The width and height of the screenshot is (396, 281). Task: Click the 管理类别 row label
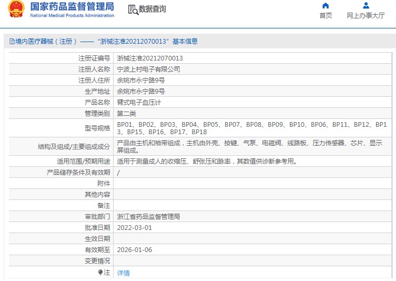tap(97, 114)
